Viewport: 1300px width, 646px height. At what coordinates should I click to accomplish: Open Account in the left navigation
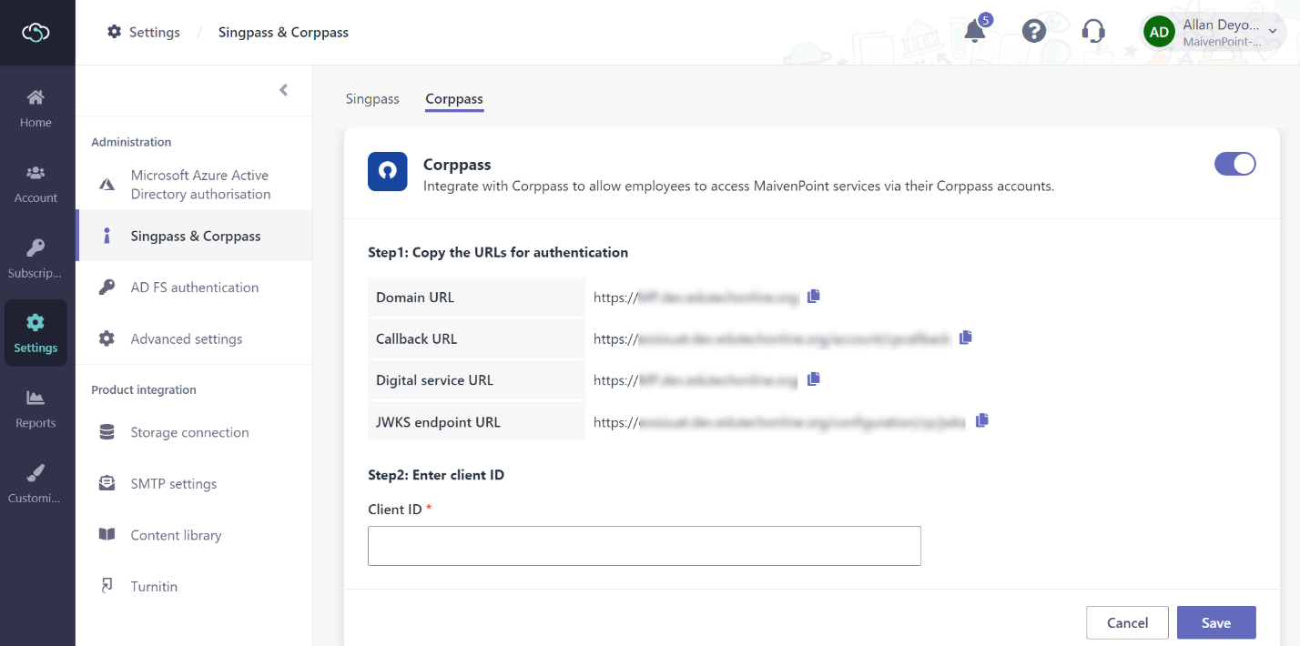coord(36,184)
